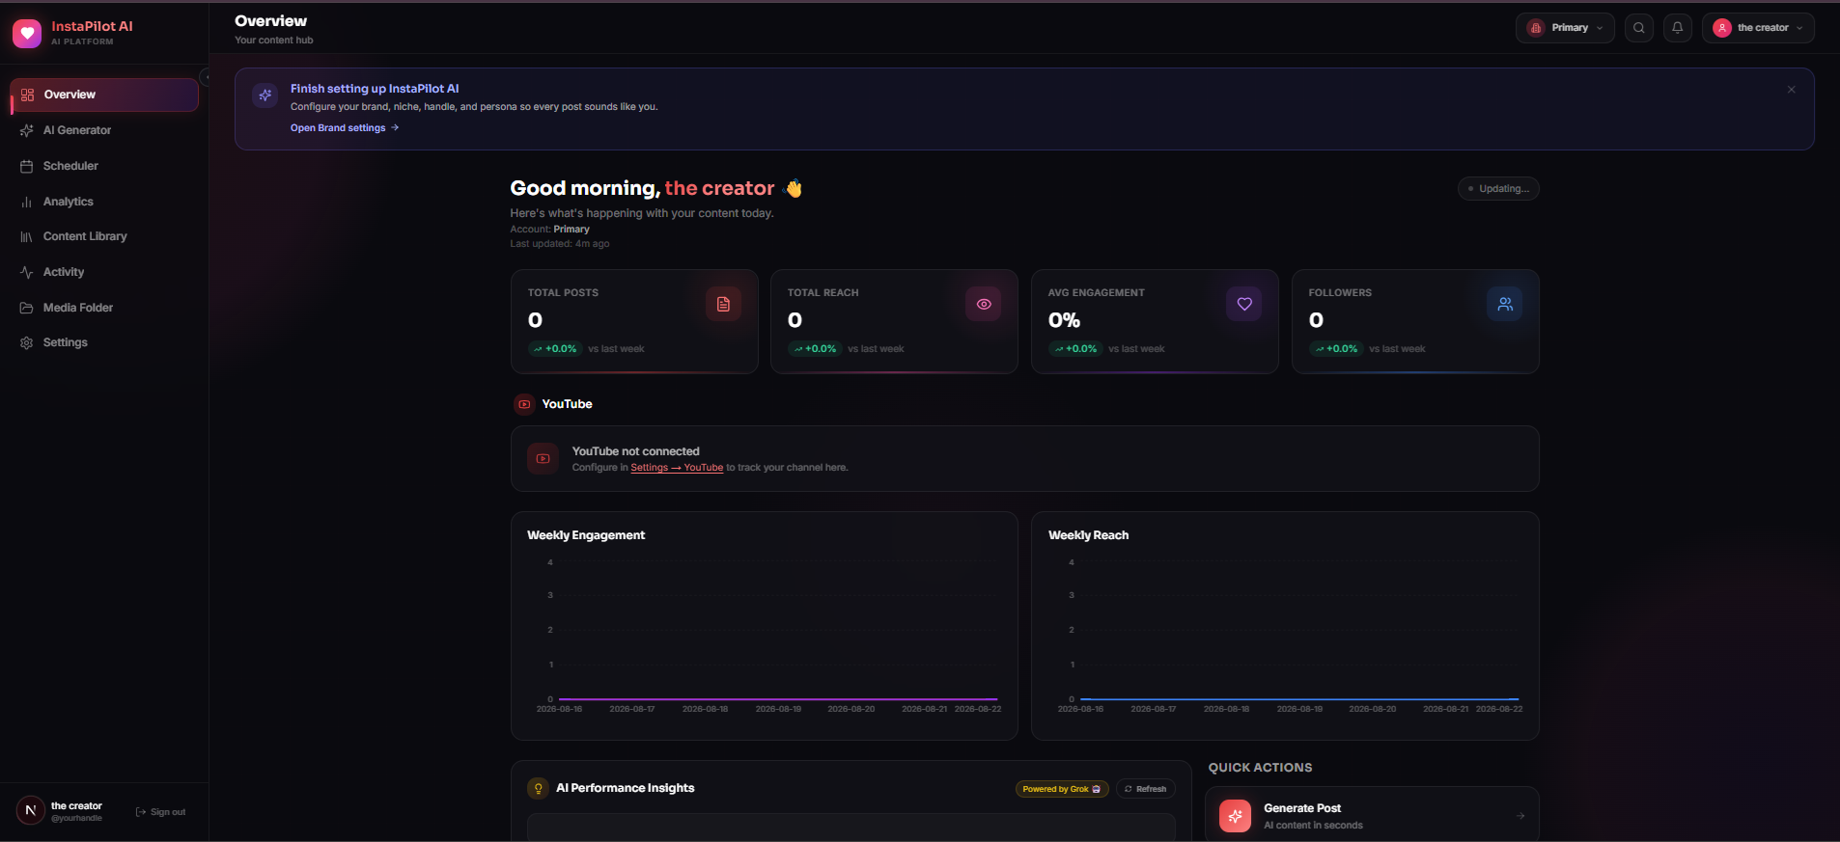Image resolution: width=1840 pixels, height=842 pixels.
Task: Follow the Settings → YouTube link
Action: pyautogui.click(x=677, y=468)
